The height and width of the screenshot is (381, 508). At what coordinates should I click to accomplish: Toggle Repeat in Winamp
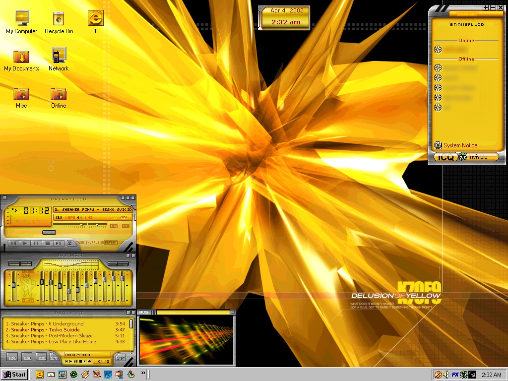click(111, 243)
